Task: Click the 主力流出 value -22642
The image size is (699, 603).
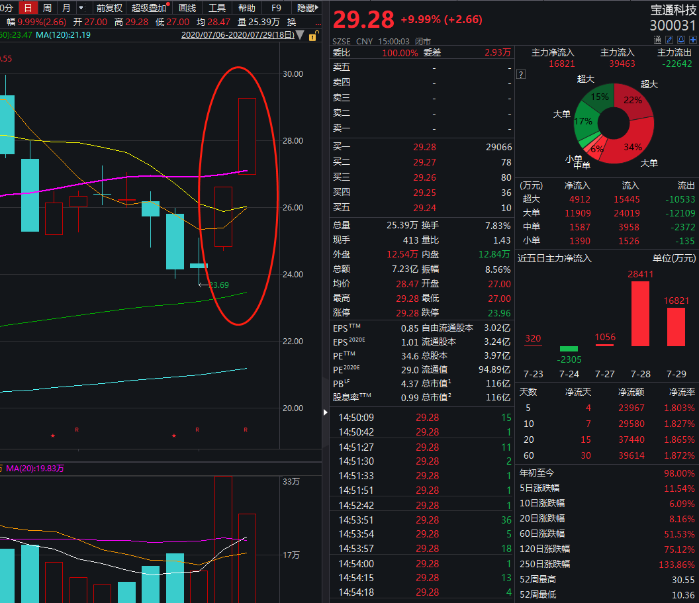Action: click(x=676, y=64)
